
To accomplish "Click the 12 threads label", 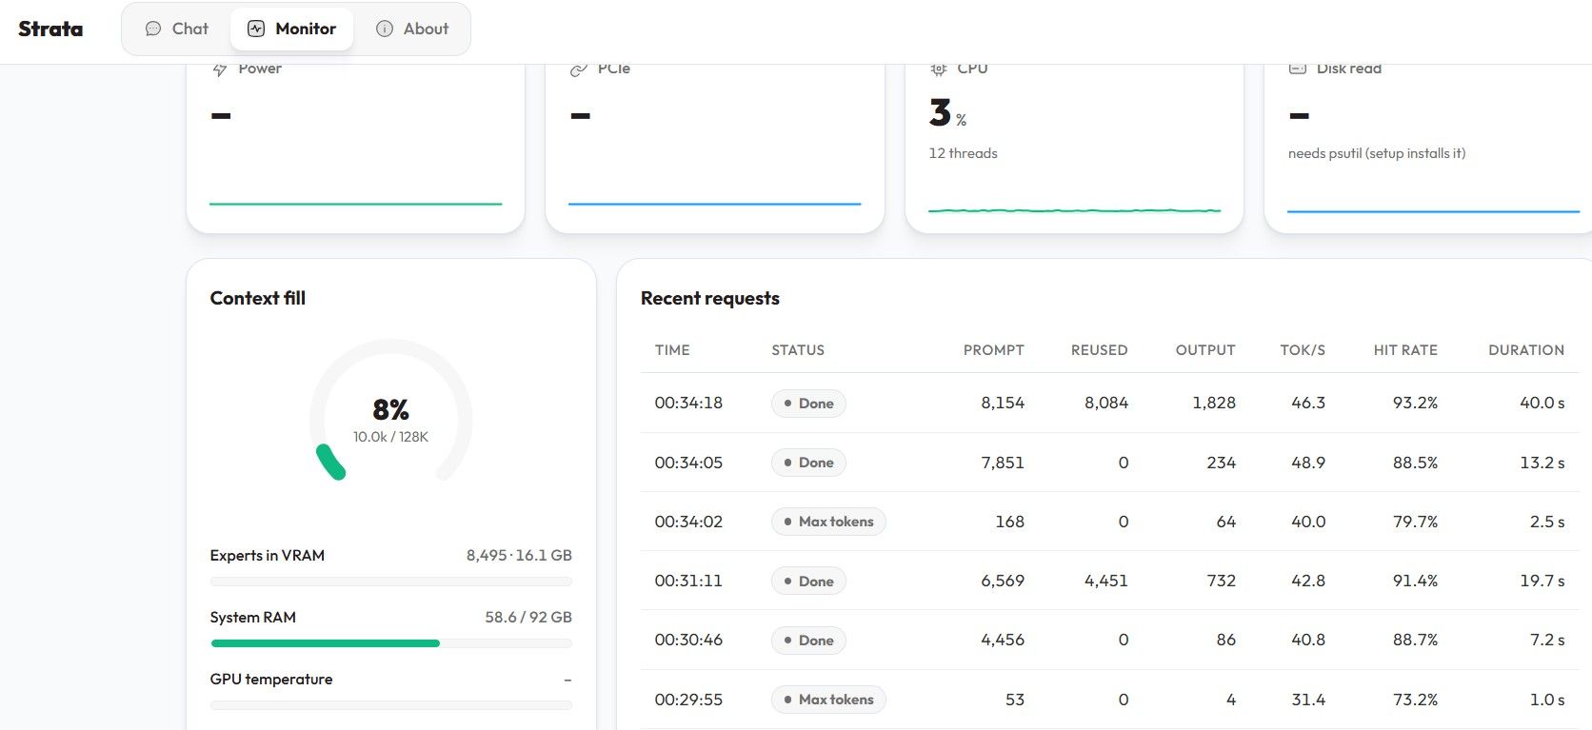I will pos(964,153).
